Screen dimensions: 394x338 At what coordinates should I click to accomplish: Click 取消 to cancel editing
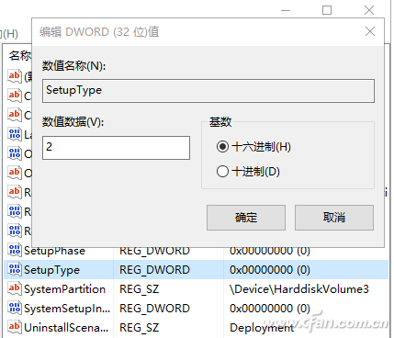point(334,218)
